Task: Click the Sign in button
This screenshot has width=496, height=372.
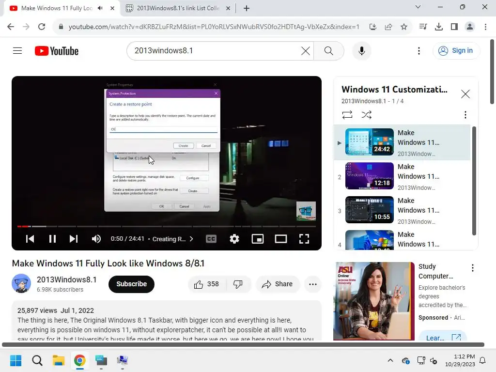Action: (x=456, y=50)
